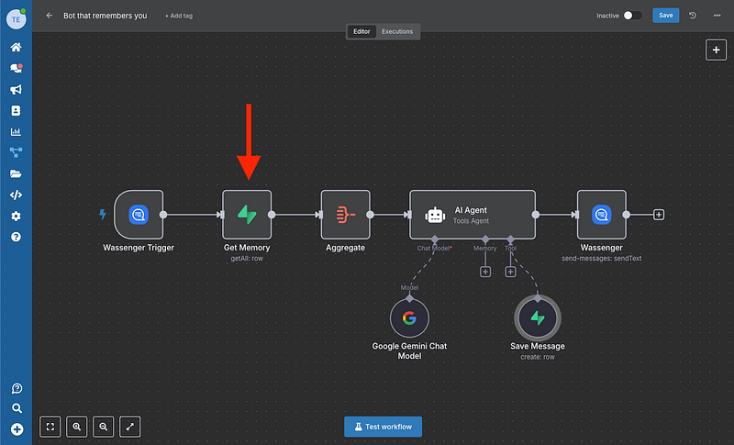
Task: Click the Save button
Action: (x=665, y=16)
